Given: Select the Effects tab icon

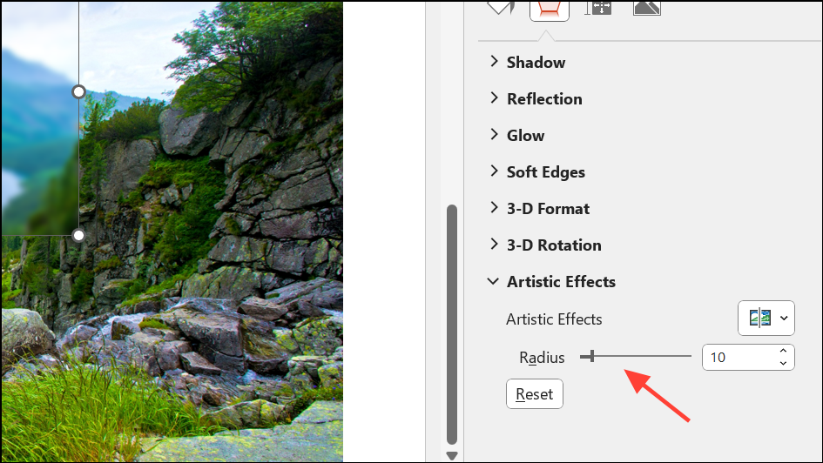Looking at the screenshot, I should tap(549, 10).
